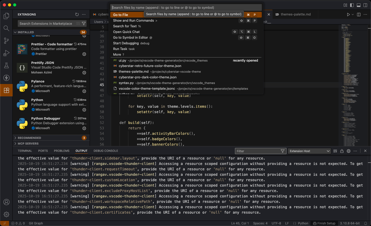Select Start Debugging option

click(x=186, y=43)
